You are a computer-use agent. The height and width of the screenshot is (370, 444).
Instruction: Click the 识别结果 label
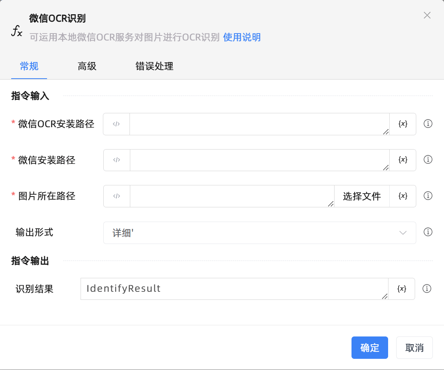[35, 289]
